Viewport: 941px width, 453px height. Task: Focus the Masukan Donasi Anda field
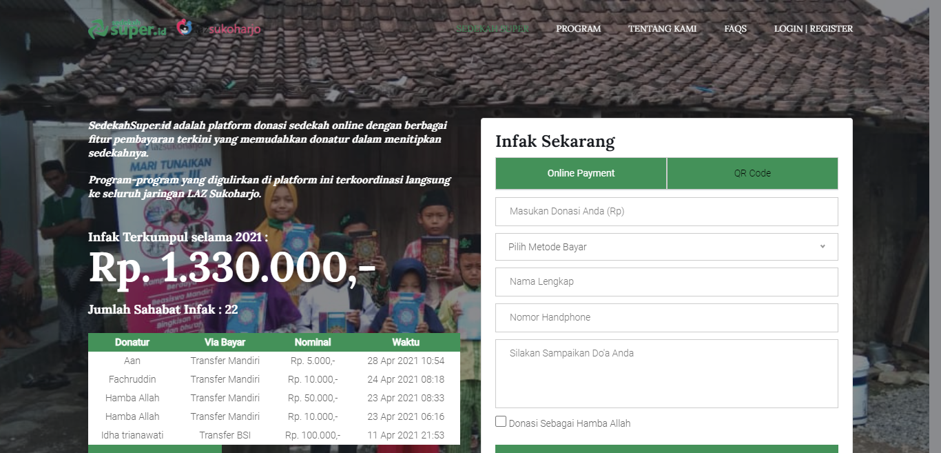667,212
